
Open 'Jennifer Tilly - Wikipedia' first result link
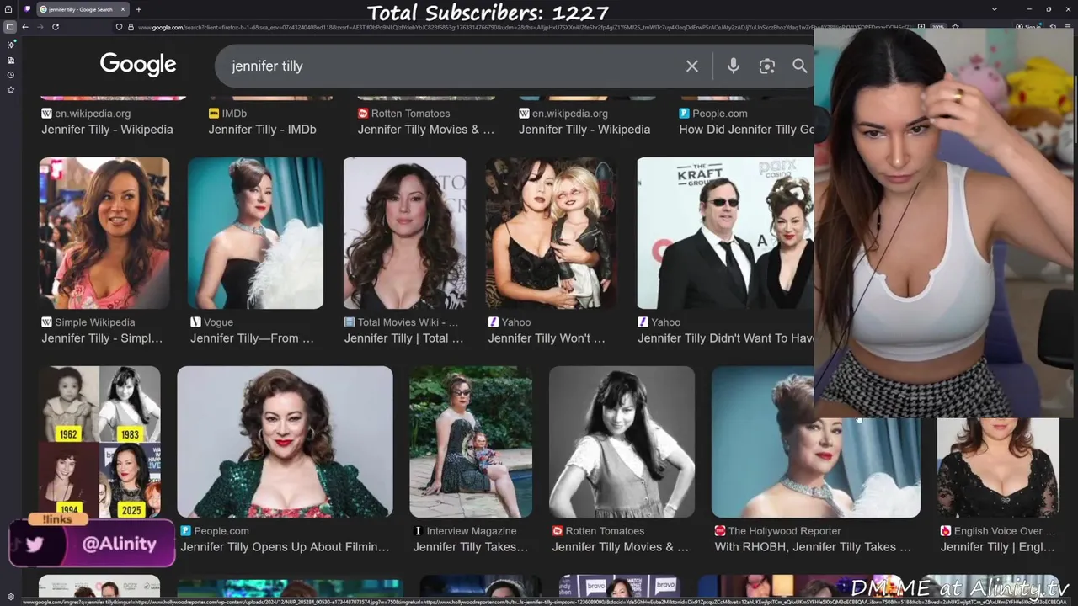coord(107,130)
